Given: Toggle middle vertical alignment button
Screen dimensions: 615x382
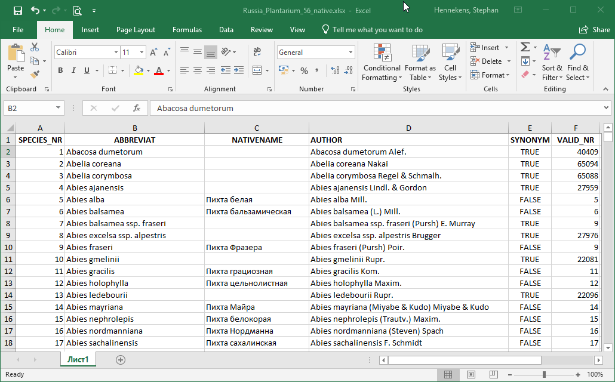Looking at the screenshot, I should (197, 52).
